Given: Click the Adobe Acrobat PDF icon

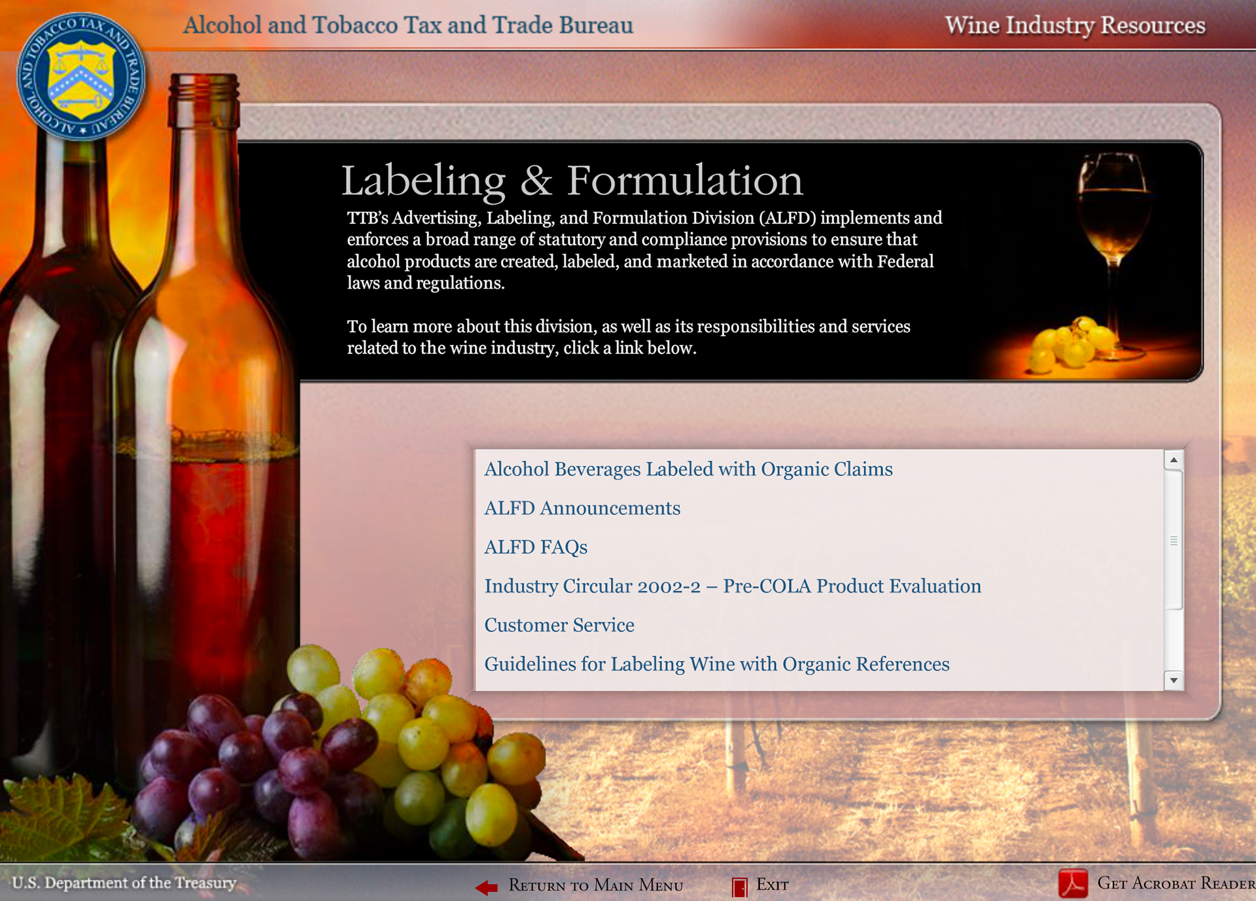Looking at the screenshot, I should (1073, 883).
